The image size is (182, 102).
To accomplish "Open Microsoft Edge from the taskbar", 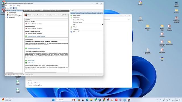I will click(87, 100).
